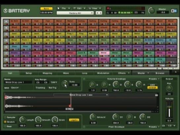Click the Learn button for key range
This screenshot has width=180, height=135.
tap(54, 82)
